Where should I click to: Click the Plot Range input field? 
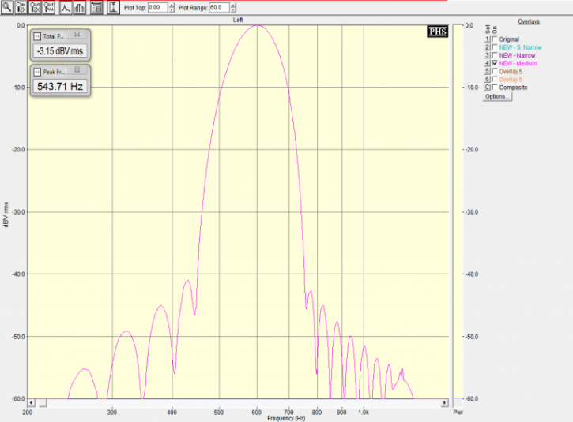point(217,7)
